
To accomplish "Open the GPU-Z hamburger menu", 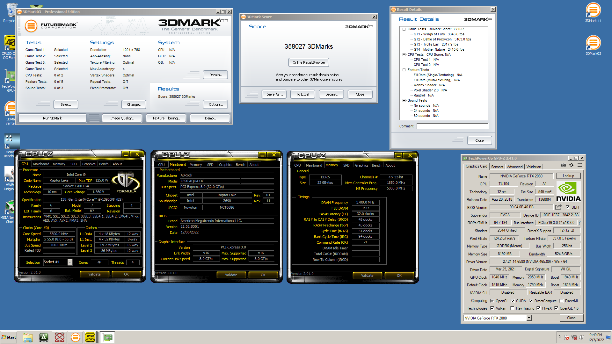I will point(579,165).
